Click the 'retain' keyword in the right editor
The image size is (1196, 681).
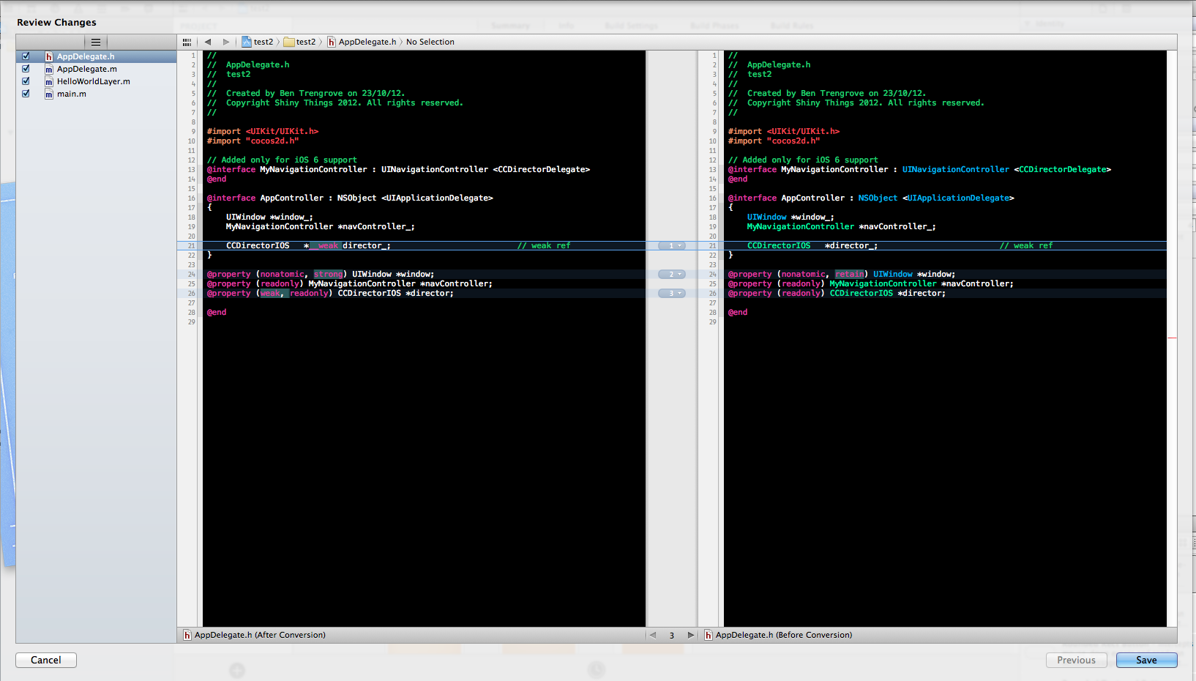(850, 275)
